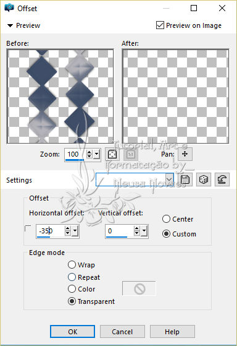Viewport: 237px width, 346px height.
Task: Choose Repeat edge mode
Action: (x=72, y=277)
